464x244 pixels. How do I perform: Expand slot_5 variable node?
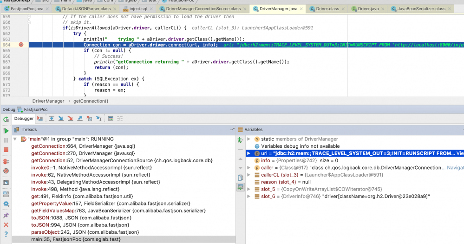pos(248,189)
